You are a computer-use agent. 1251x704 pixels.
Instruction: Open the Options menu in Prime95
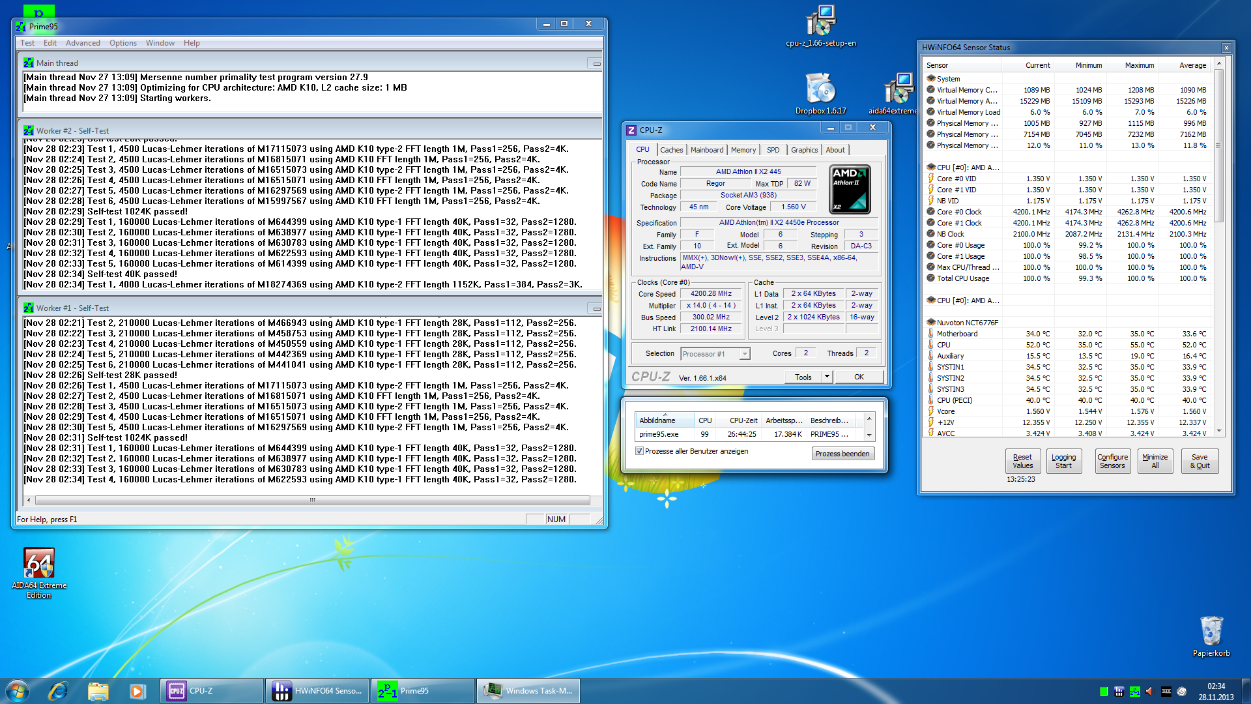tap(123, 43)
